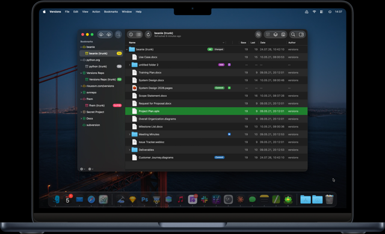Click the green status square on System Design 2026.pages
The width and height of the screenshot is (385, 234).
pos(229,88)
